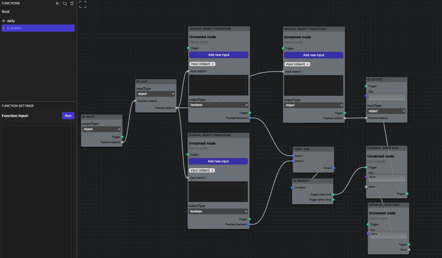This screenshot has height=258, width=442.
Task: Click the Condition port on IO: BRANCH
Action: point(292,188)
